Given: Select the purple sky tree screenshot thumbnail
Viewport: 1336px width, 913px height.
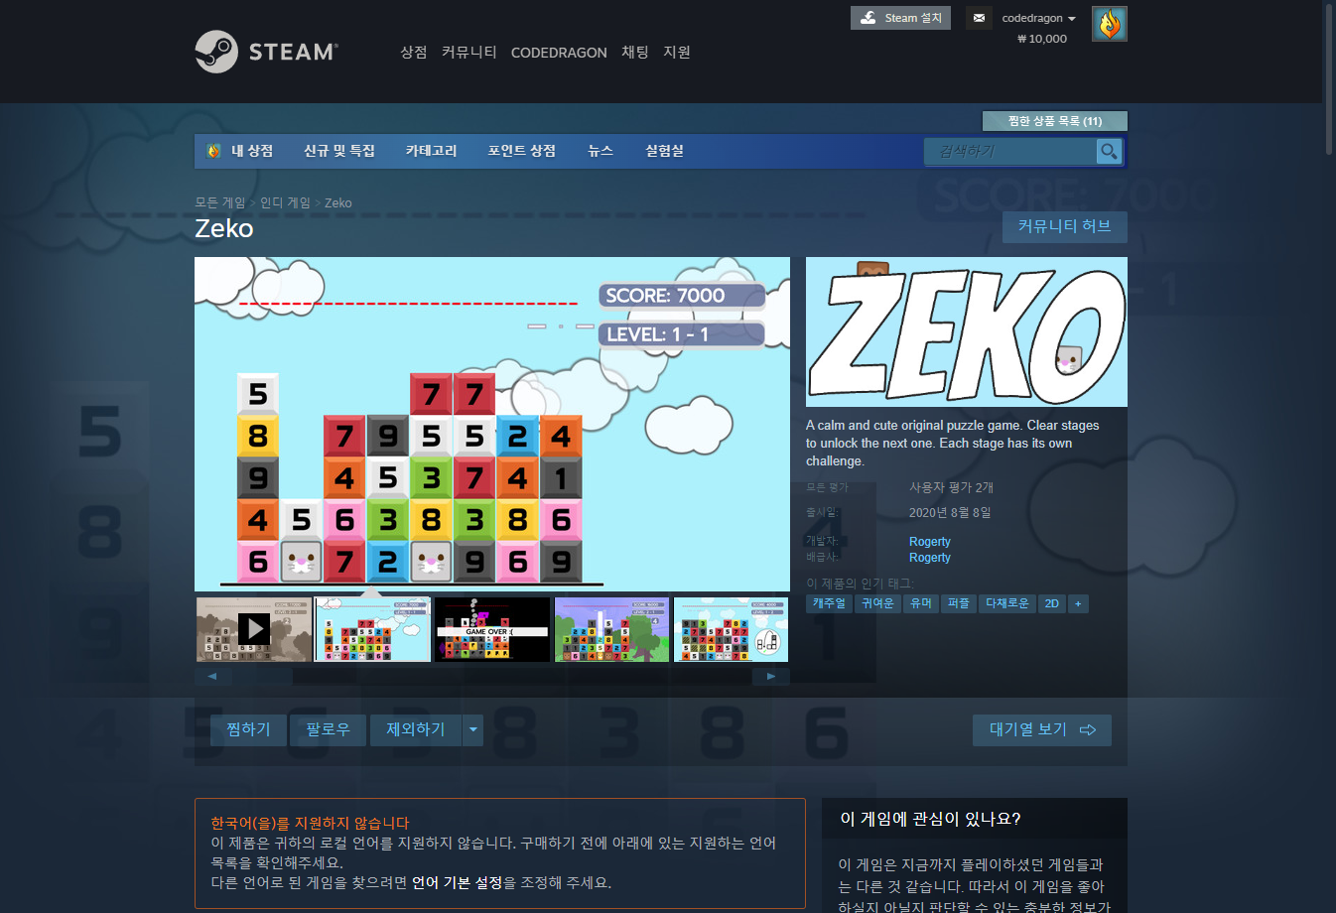Looking at the screenshot, I should [611, 629].
